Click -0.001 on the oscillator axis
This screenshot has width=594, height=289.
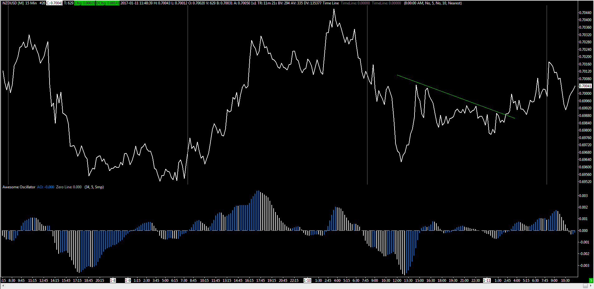coord(584,242)
